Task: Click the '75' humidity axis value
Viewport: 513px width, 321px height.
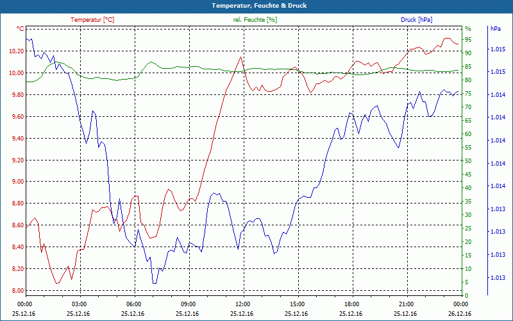Action: coord(468,94)
